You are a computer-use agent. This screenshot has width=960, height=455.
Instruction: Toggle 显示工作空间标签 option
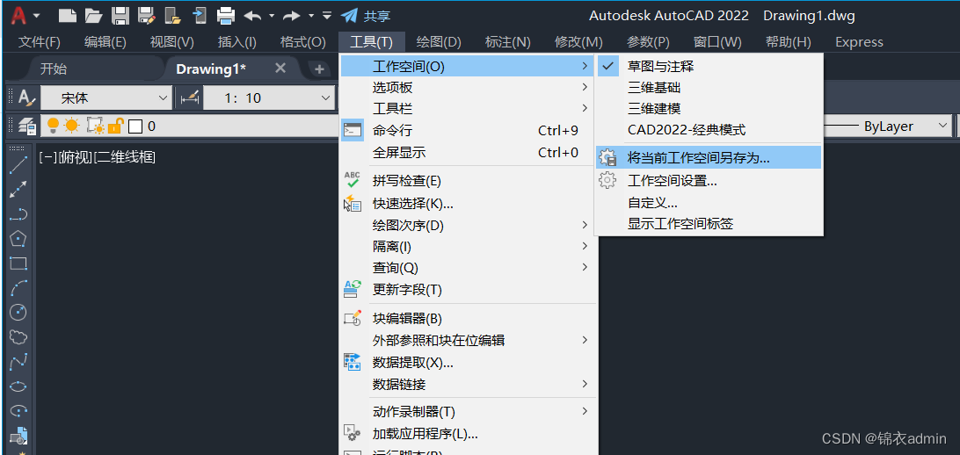coord(707,224)
